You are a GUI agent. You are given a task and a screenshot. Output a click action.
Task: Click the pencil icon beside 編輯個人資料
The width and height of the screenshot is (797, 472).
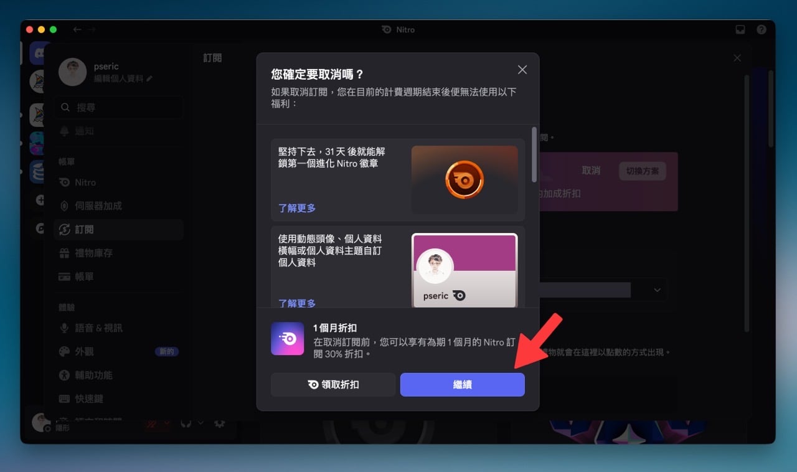(x=149, y=79)
